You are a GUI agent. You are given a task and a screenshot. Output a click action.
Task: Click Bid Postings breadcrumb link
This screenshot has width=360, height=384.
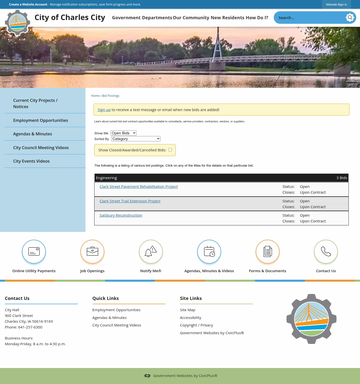coord(111,96)
